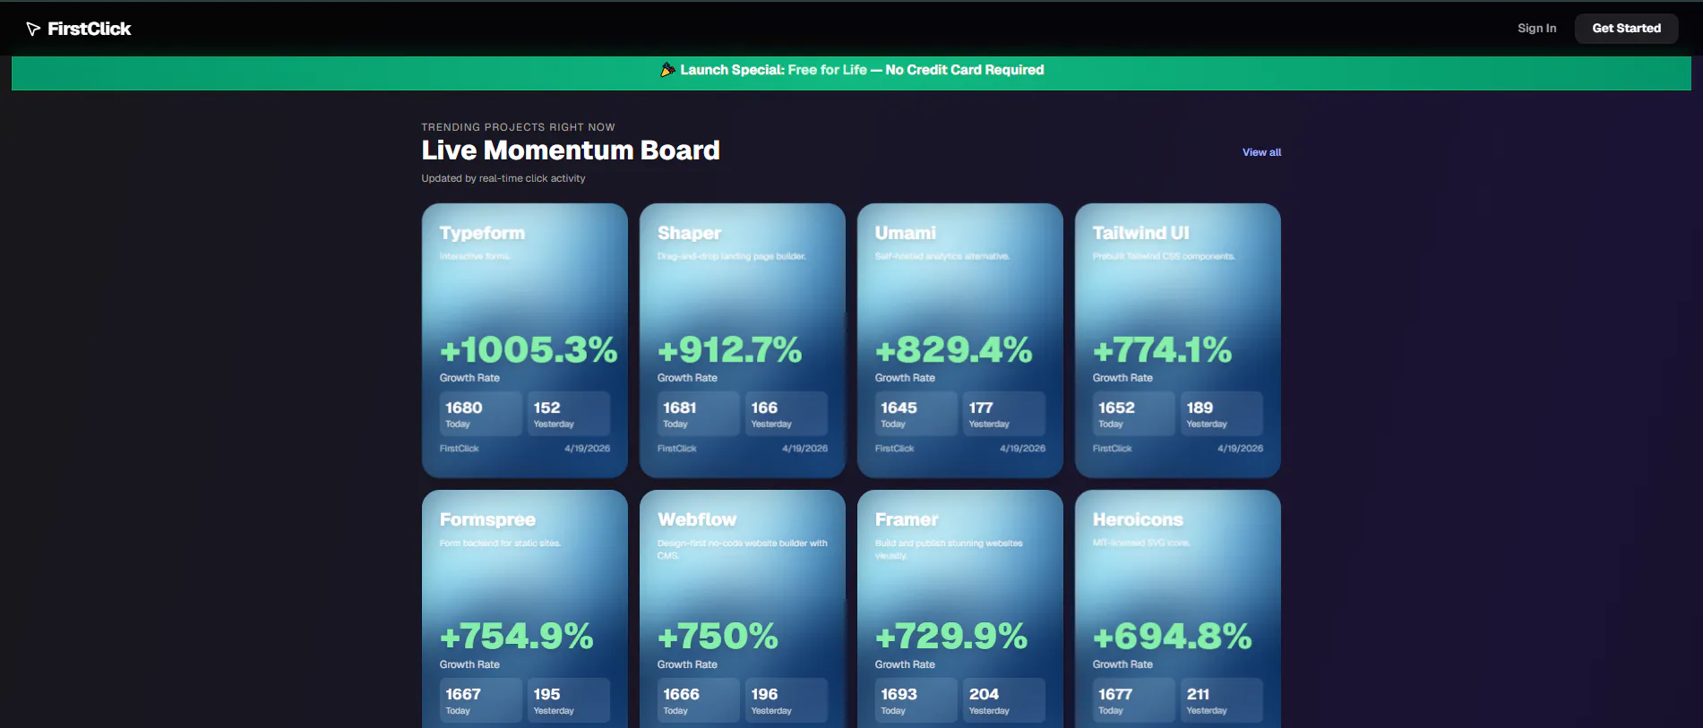Open the Heroicons card title
This screenshot has height=728, width=1703.
pos(1138,519)
